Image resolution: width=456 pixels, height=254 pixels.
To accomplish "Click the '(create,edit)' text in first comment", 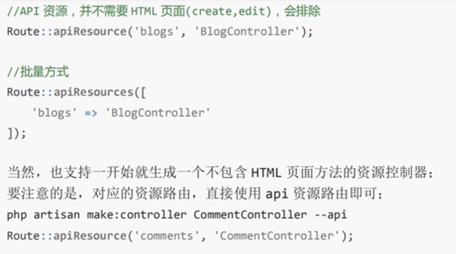I will 228,11.
